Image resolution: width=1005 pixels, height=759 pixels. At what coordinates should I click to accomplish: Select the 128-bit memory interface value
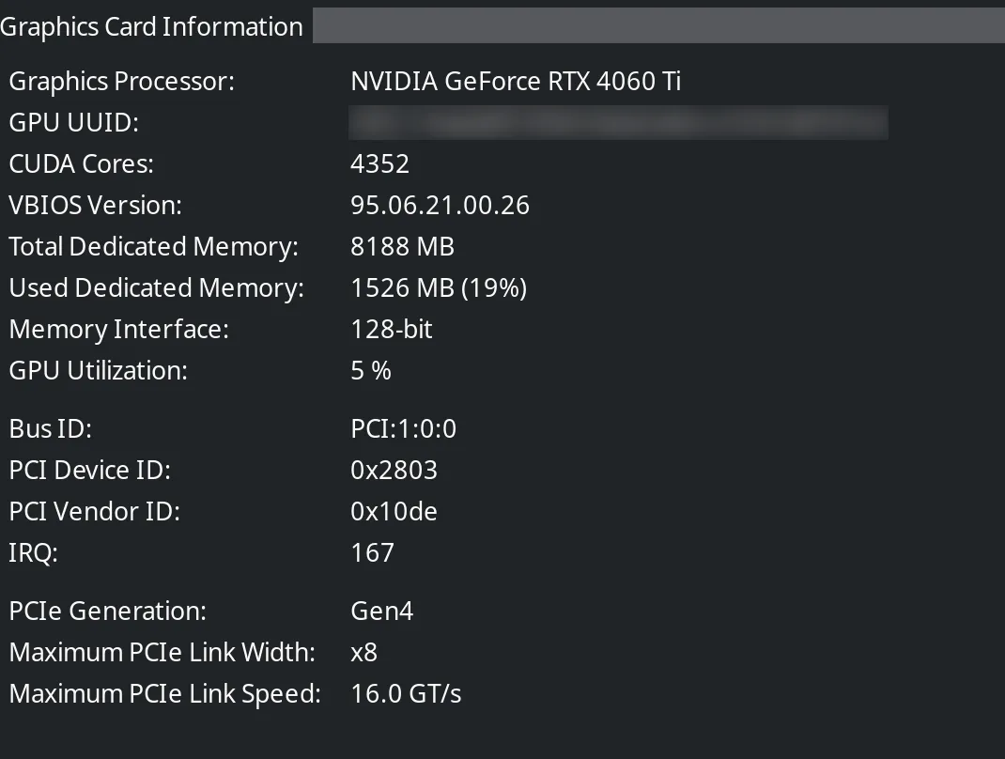391,330
